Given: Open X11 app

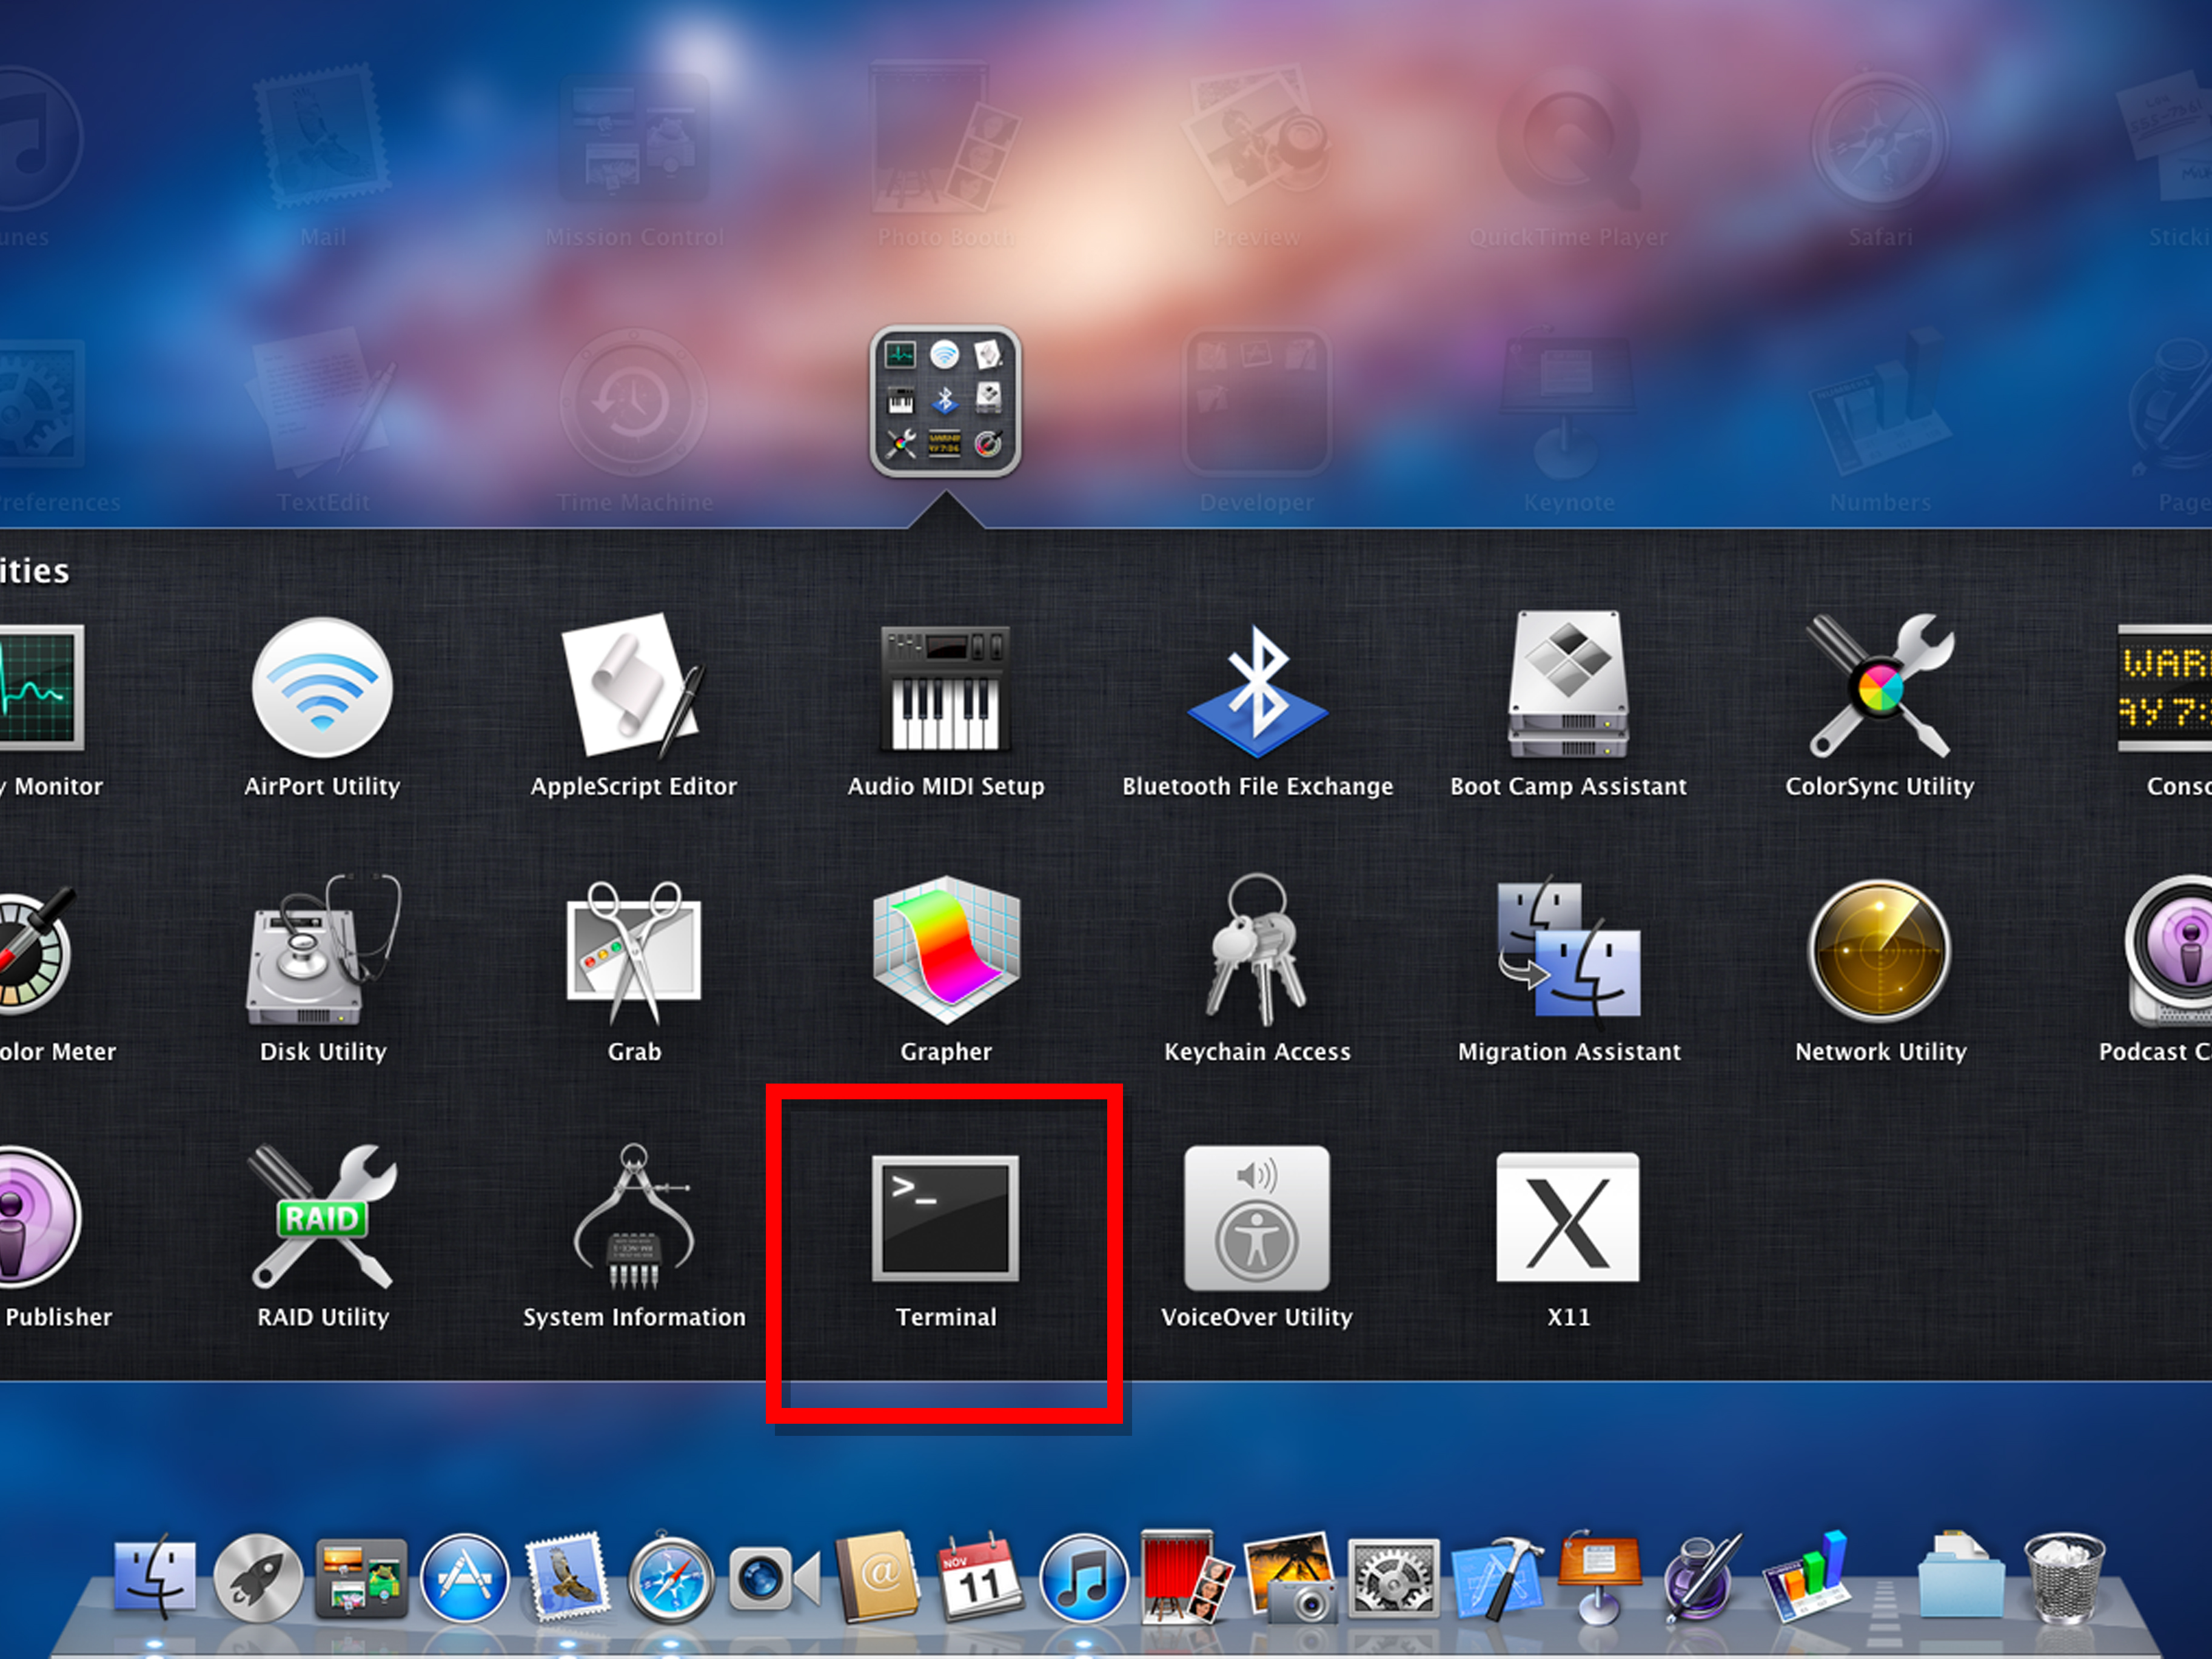Looking at the screenshot, I should click(x=1568, y=1217).
